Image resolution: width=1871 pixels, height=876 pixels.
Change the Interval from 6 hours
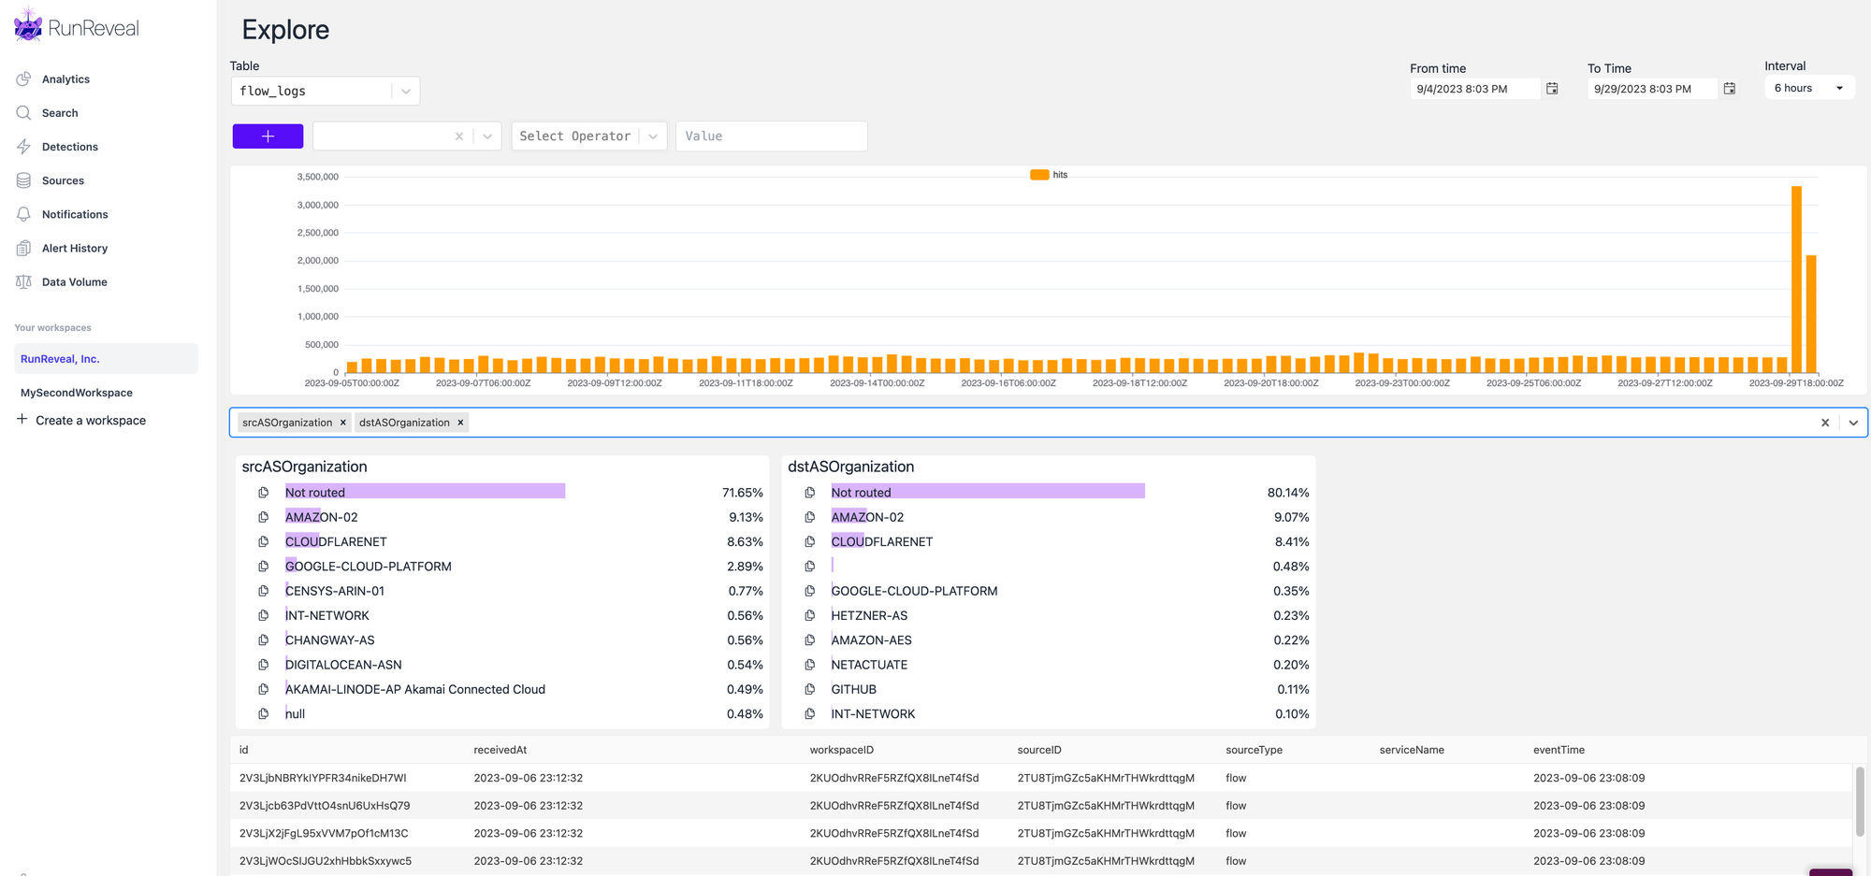click(1808, 87)
